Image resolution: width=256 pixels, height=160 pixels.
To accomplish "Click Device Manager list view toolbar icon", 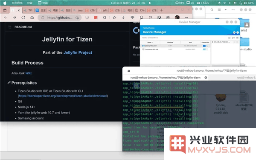I will click(x=229, y=38).
